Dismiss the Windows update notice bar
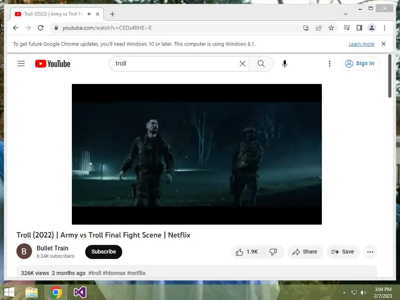 pyautogui.click(x=384, y=44)
